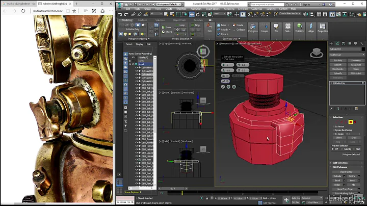Screen dimensions: 367x206
Task: Activate the Select and Move tool
Action: tap(192, 14)
